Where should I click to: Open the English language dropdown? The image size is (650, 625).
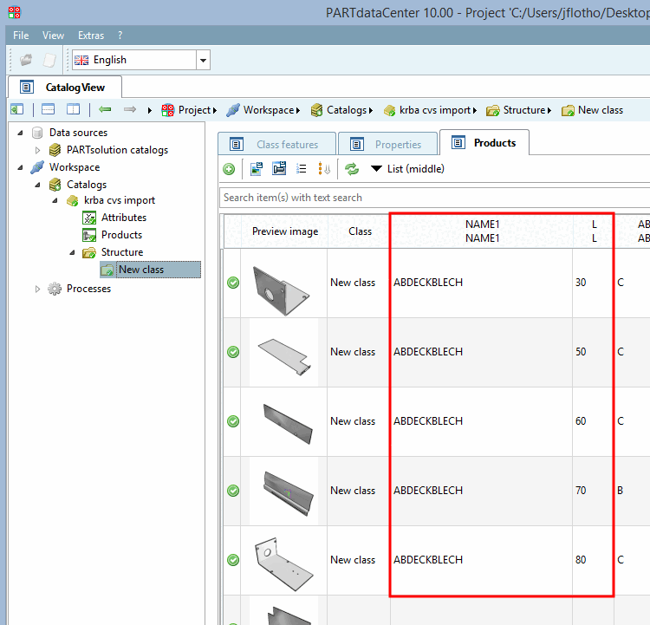[x=203, y=60]
